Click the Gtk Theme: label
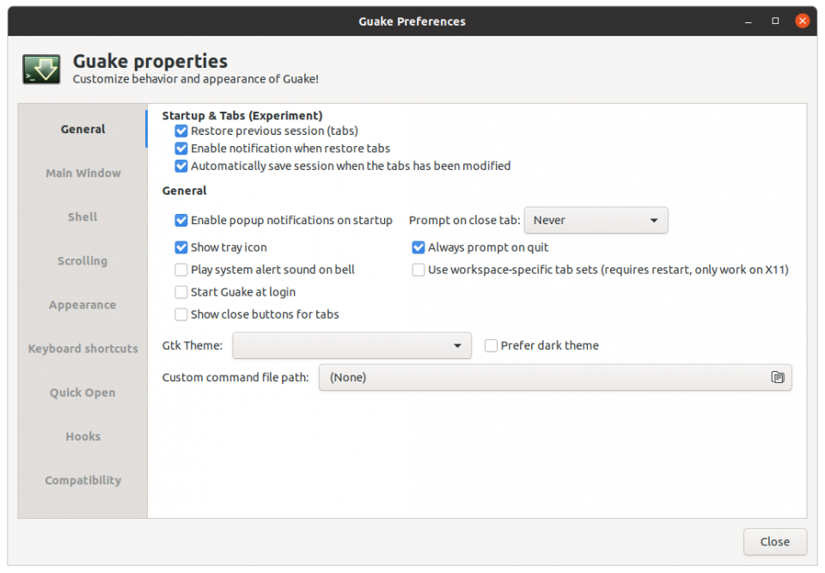825x573 pixels. click(192, 345)
